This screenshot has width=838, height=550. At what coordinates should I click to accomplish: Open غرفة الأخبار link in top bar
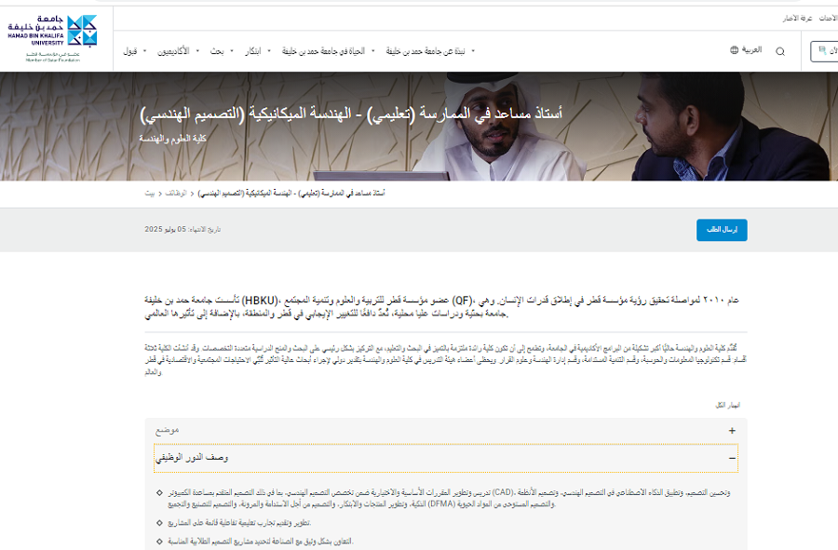tap(795, 18)
